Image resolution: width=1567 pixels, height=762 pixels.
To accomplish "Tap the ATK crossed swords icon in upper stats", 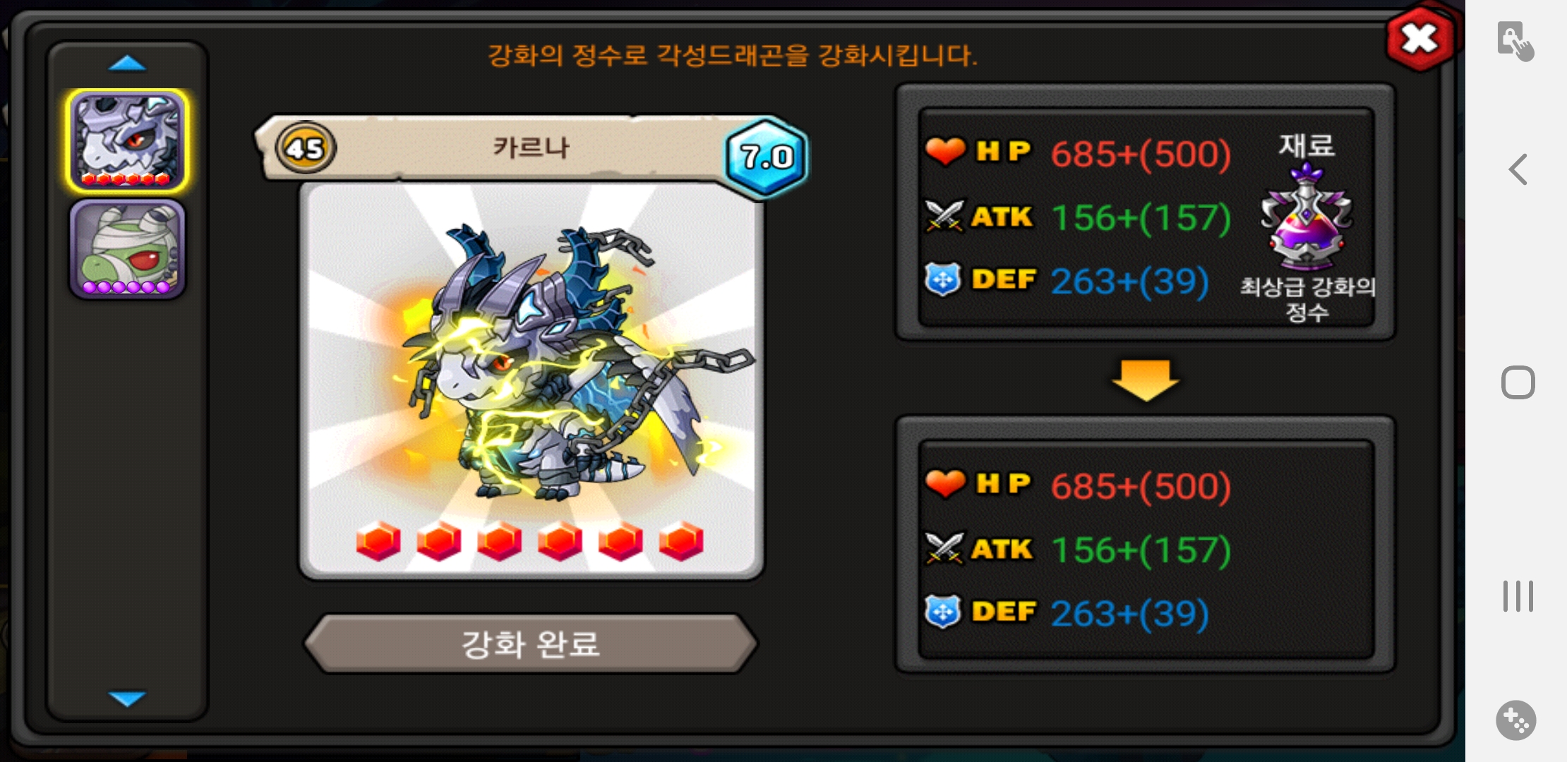I will click(944, 216).
